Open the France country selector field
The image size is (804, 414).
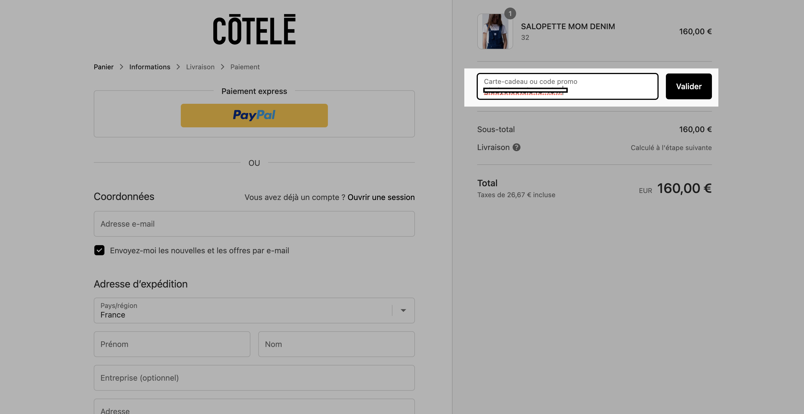[254, 310]
